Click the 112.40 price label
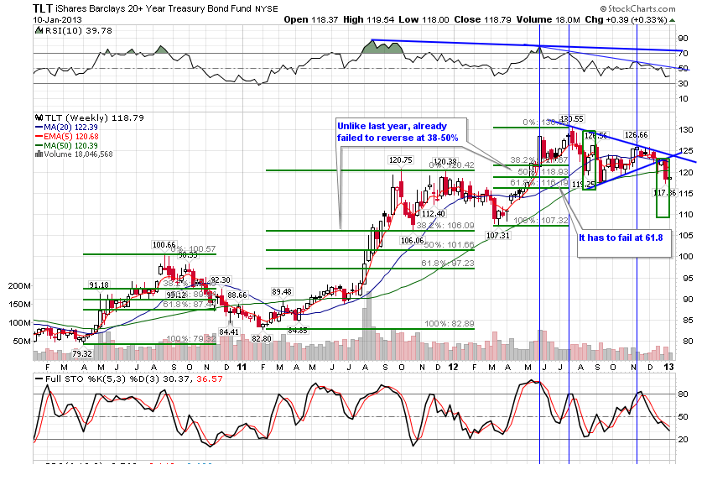Viewport: 707px width, 496px height. coord(434,213)
